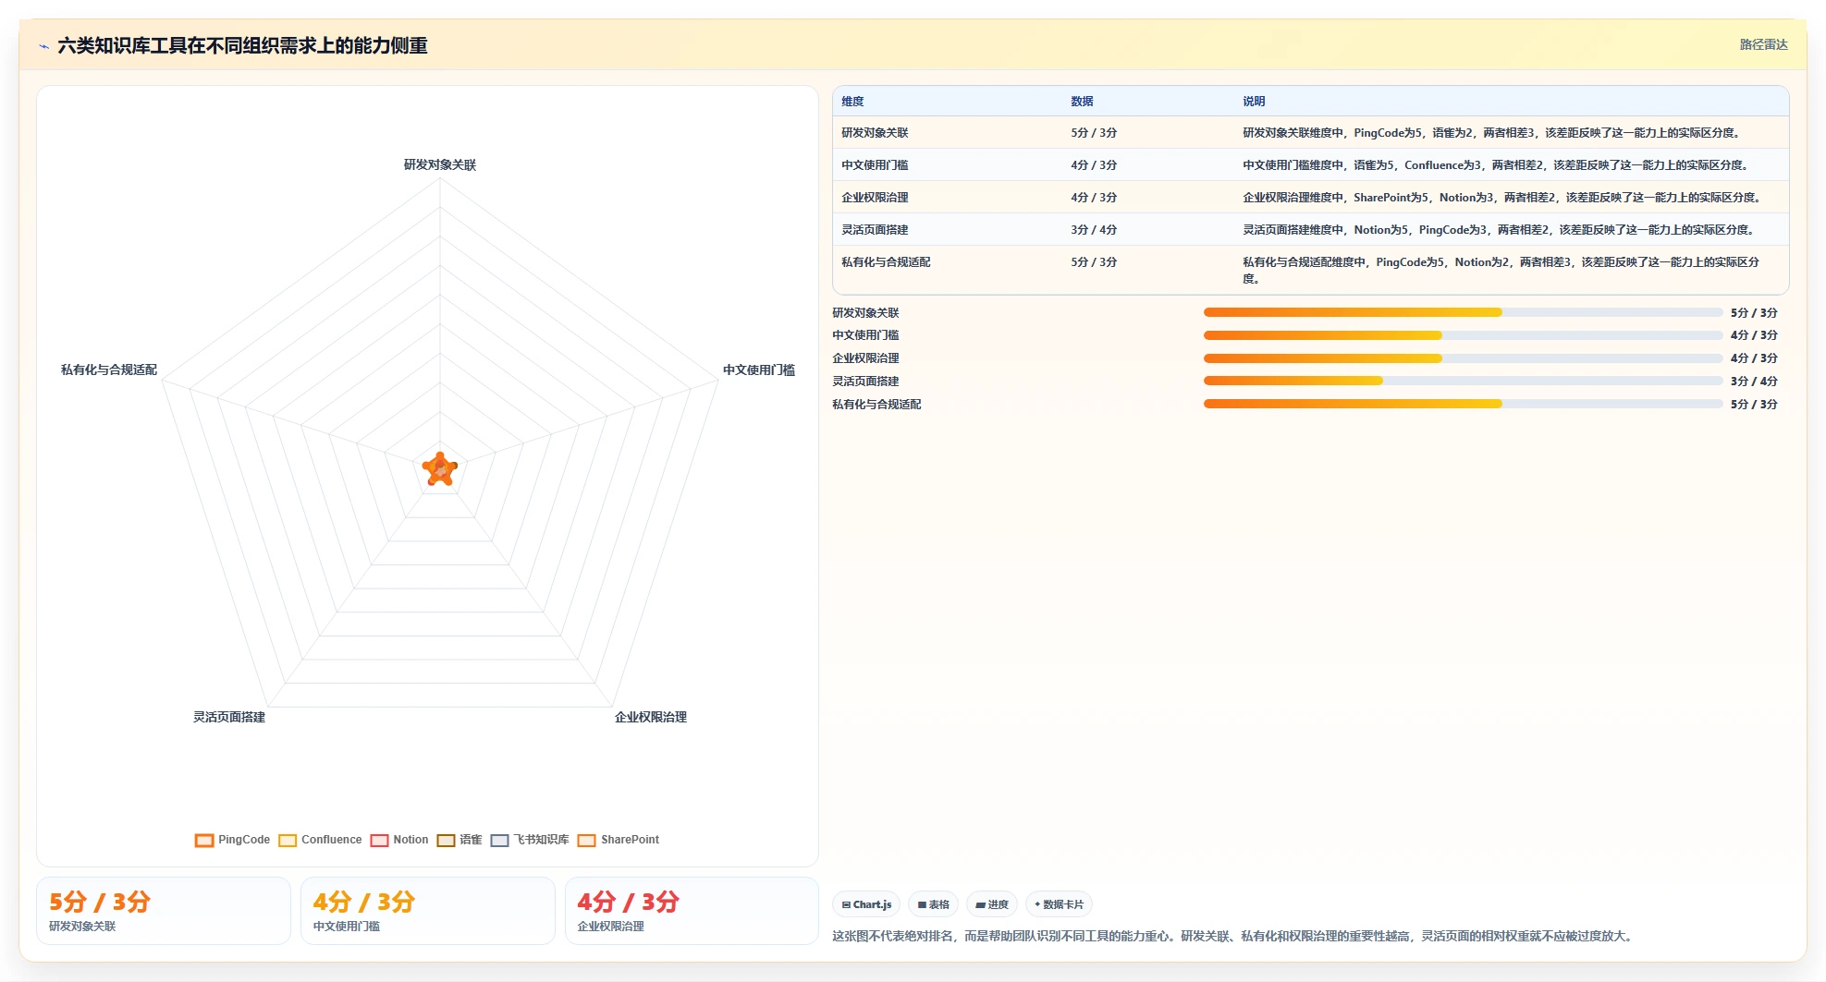Image resolution: width=1826 pixels, height=982 pixels.
Task: Toggle 语雀 legend entry
Action: point(460,840)
